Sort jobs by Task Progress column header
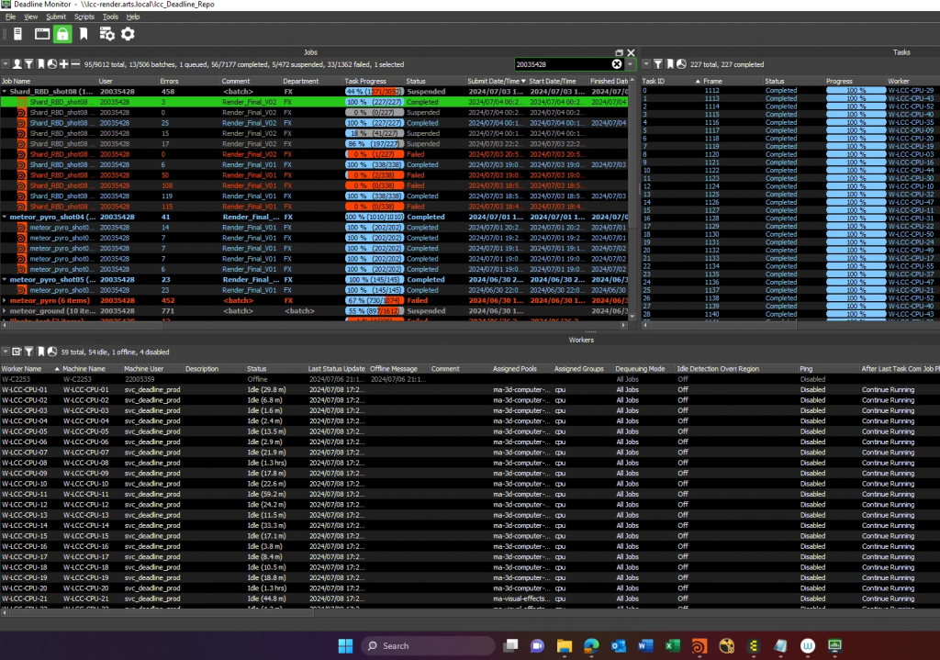The height and width of the screenshot is (660, 940). [374, 81]
